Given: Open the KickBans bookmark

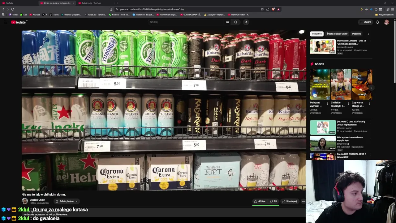Looking at the screenshot, I should pyautogui.click(x=119, y=15).
